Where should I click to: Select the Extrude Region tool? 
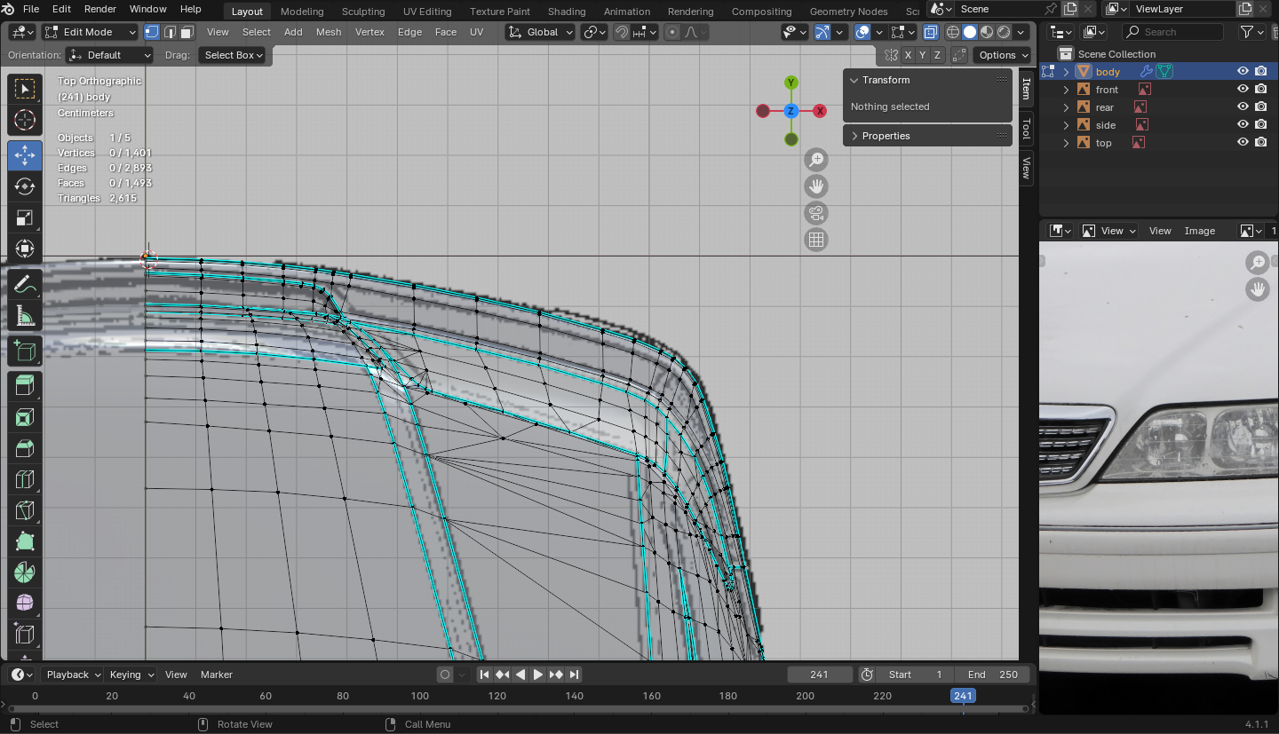pos(25,384)
